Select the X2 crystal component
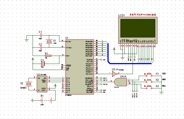 coord(28,84)
